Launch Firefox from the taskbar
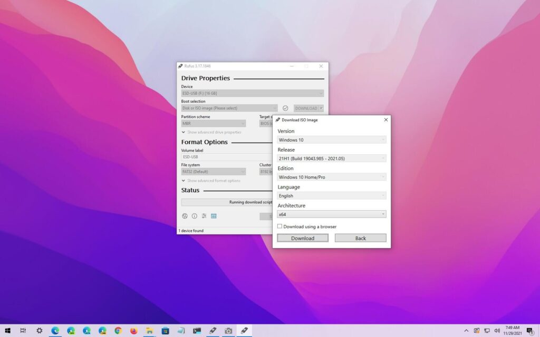This screenshot has height=337, width=540. pyautogui.click(x=133, y=331)
